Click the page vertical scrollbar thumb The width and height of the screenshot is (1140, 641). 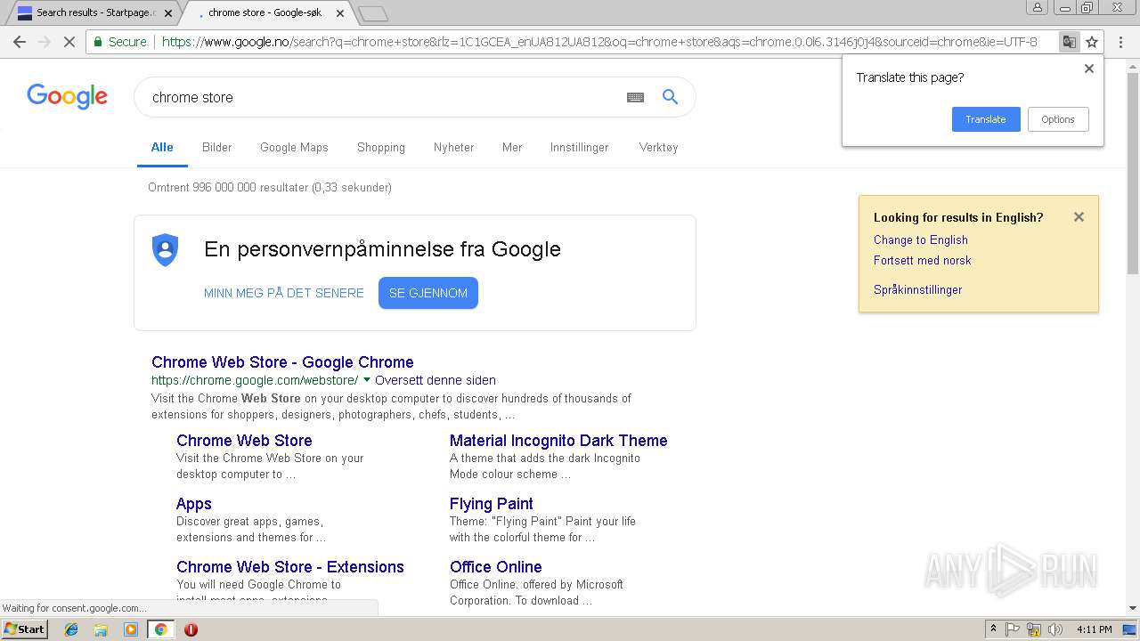(1133, 174)
